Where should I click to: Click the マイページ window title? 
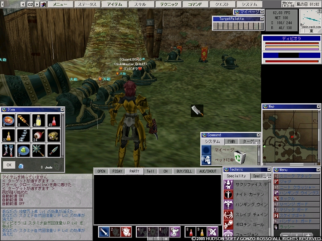[249, 12]
